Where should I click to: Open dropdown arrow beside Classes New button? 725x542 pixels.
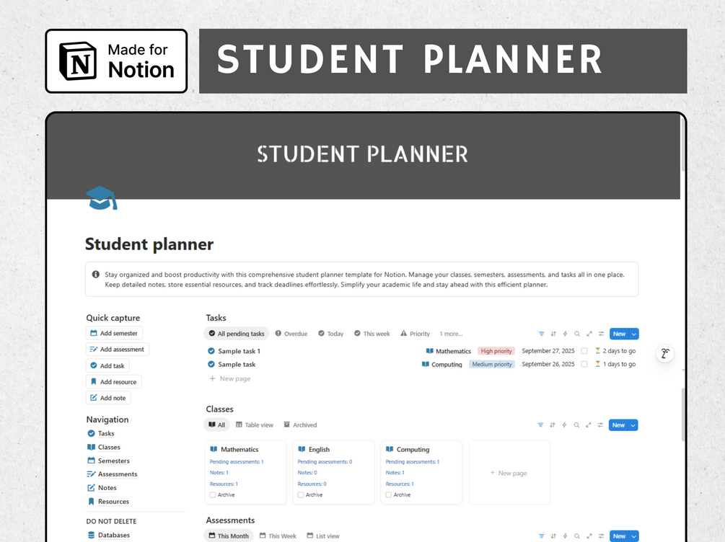pos(633,425)
